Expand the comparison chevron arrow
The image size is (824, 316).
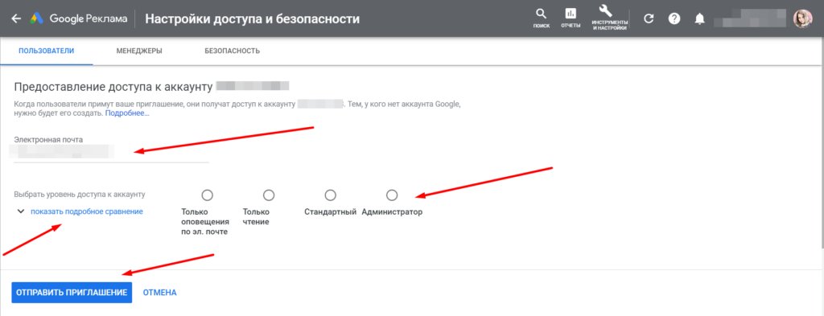21,211
